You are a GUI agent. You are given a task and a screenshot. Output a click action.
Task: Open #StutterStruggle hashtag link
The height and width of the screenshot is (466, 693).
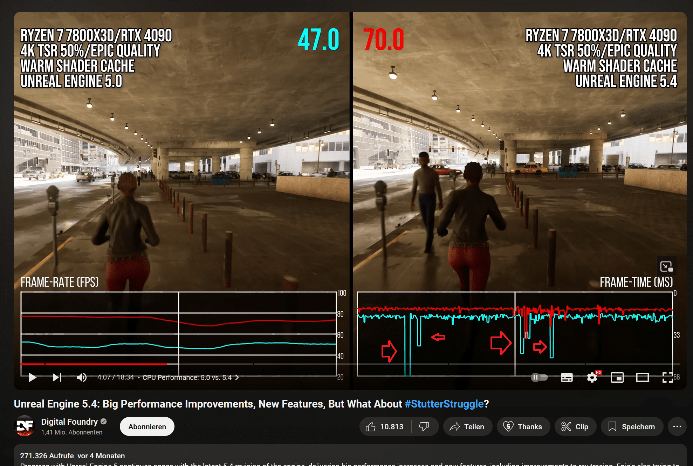[444, 404]
